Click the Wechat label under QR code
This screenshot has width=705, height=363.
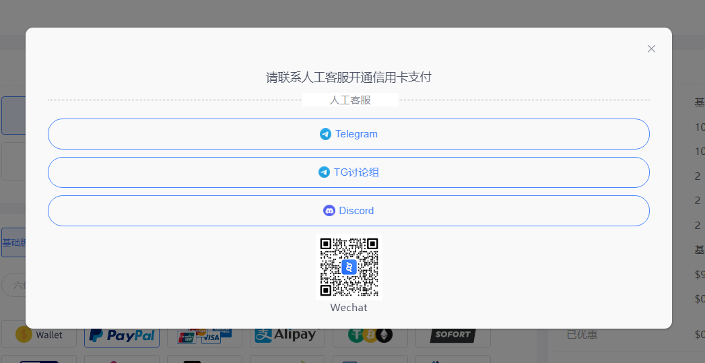[x=349, y=308]
